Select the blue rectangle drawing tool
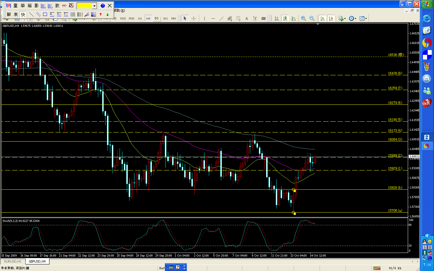This screenshot has height=271, width=434. tap(45, 14)
